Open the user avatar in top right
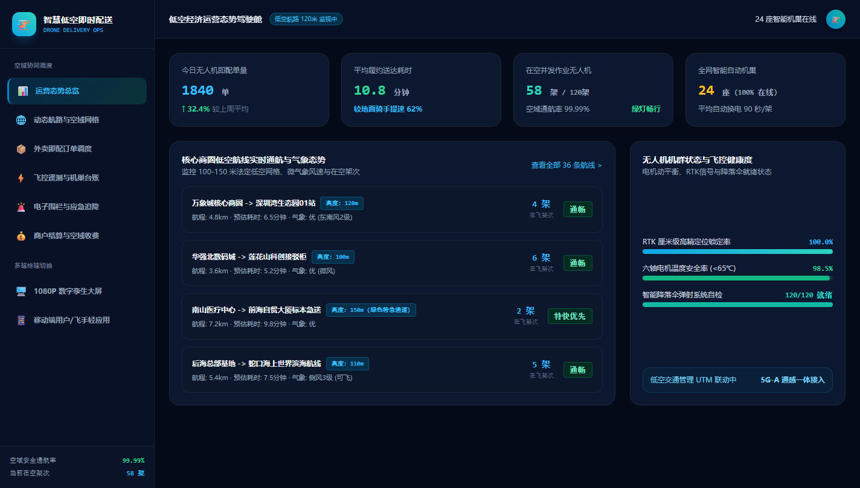The height and width of the screenshot is (488, 860). (x=836, y=19)
